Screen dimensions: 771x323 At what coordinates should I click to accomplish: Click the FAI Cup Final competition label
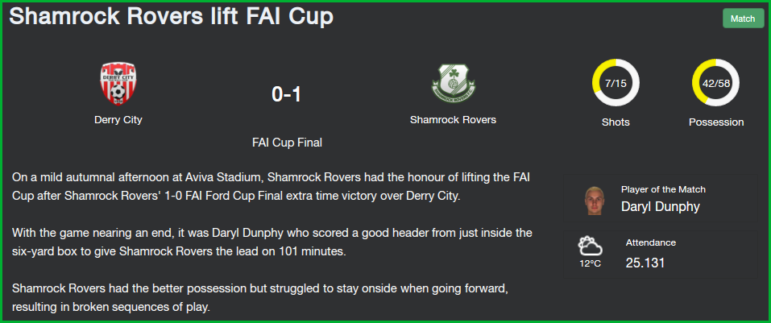point(287,143)
